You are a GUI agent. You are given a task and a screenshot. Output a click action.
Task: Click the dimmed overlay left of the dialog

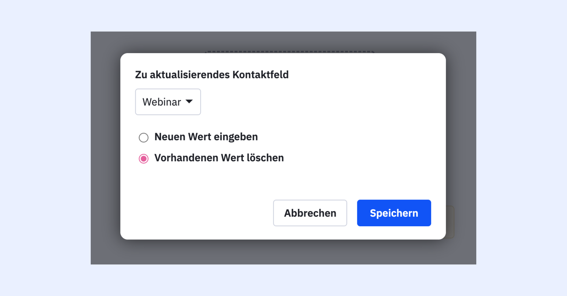tap(106, 149)
